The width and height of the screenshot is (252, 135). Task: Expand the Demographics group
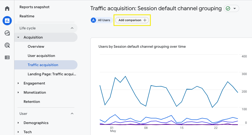tap(18, 123)
